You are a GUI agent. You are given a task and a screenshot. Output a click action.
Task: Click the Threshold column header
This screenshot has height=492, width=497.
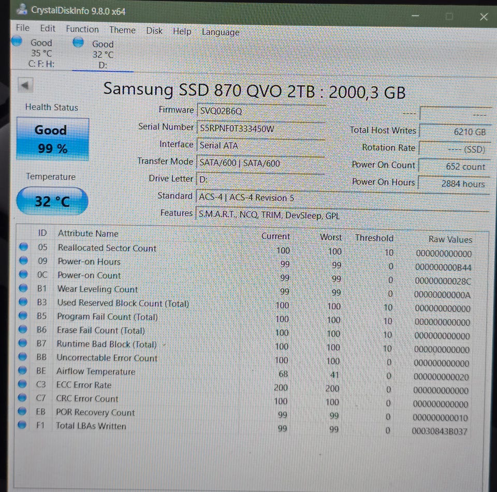click(x=374, y=238)
